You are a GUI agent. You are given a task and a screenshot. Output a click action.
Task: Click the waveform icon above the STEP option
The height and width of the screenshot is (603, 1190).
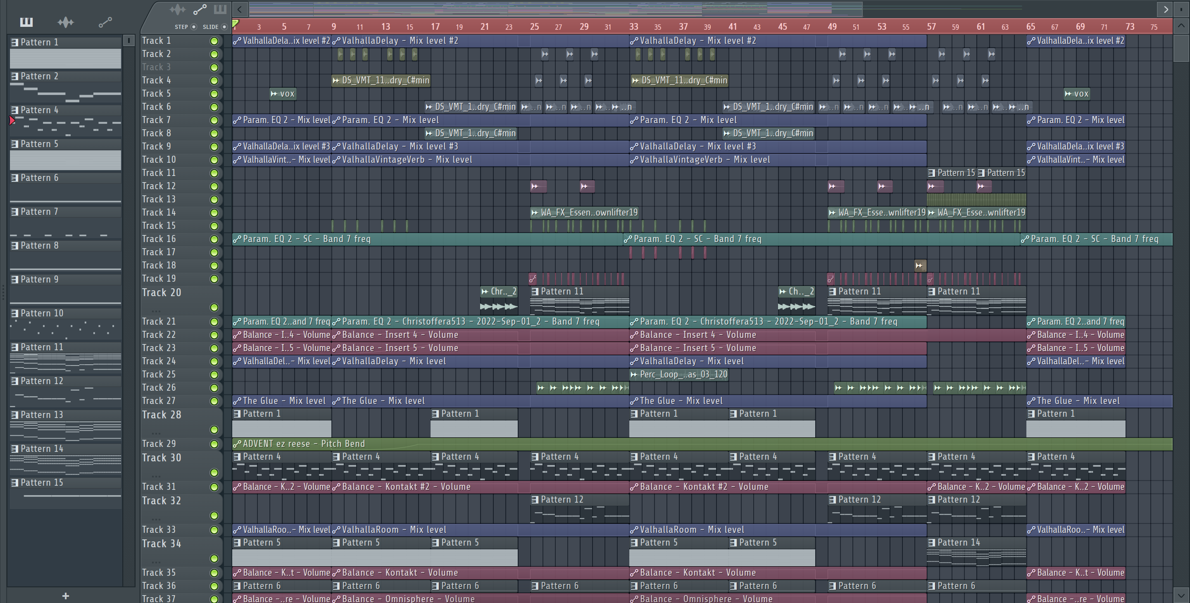click(x=177, y=9)
